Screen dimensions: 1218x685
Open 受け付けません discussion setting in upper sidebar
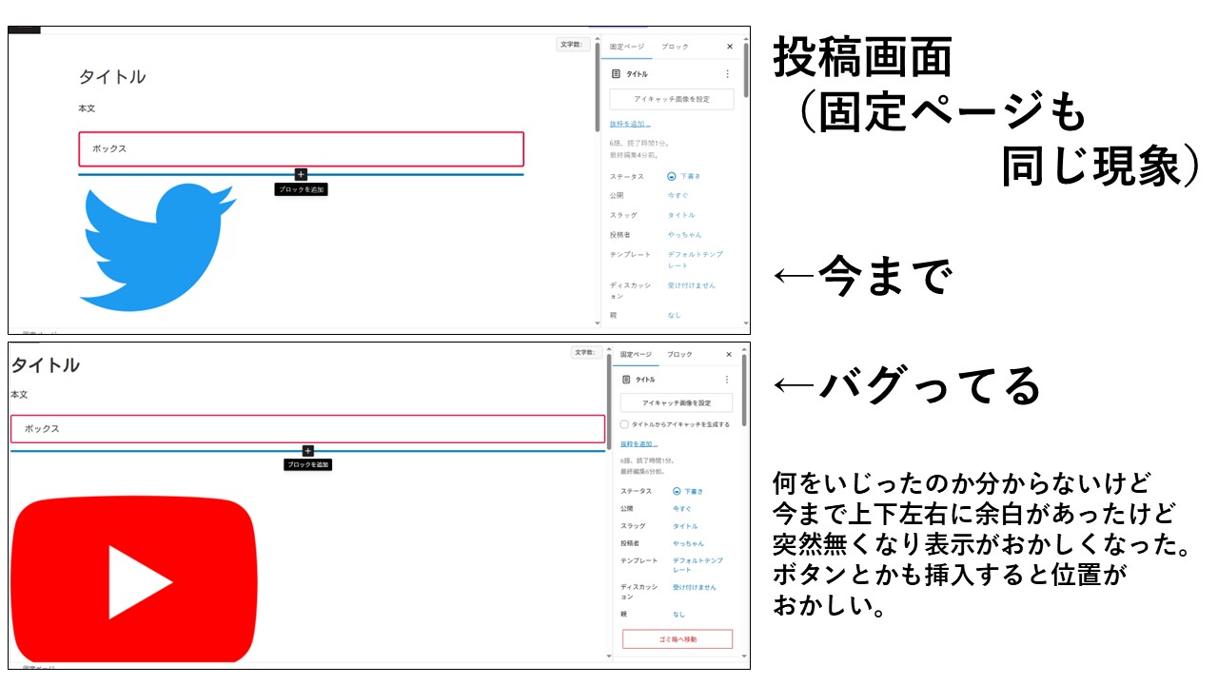coord(691,285)
